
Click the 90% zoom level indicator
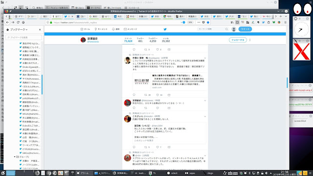coord(190,22)
